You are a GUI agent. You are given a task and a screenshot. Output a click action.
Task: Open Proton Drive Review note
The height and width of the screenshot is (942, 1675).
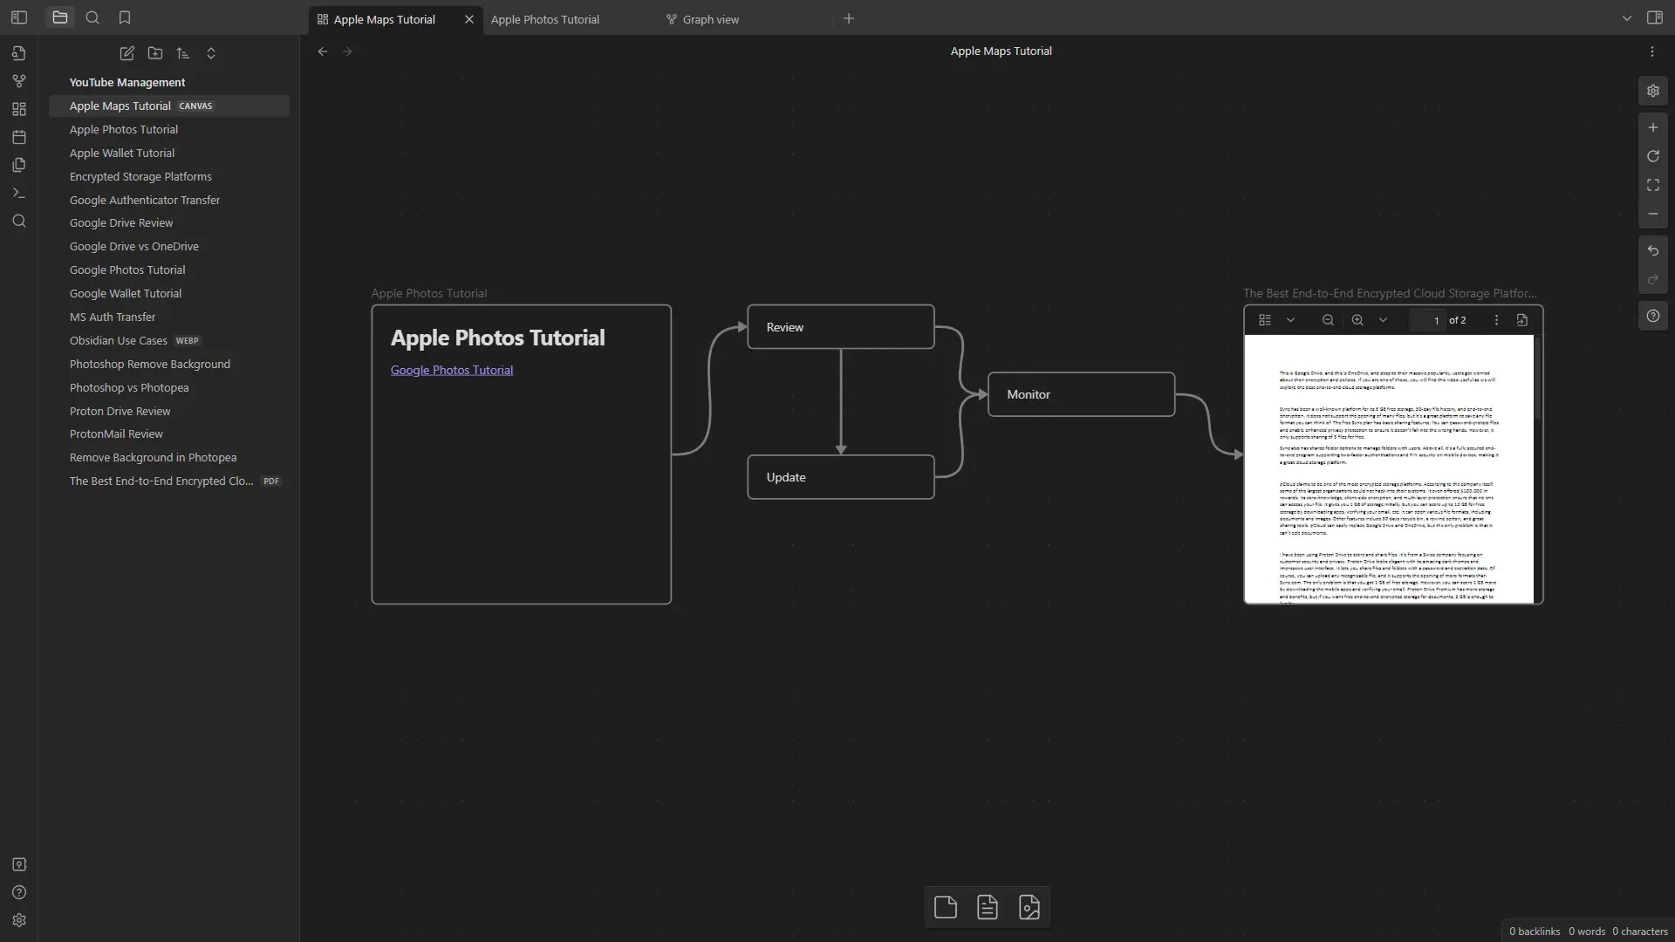click(120, 411)
